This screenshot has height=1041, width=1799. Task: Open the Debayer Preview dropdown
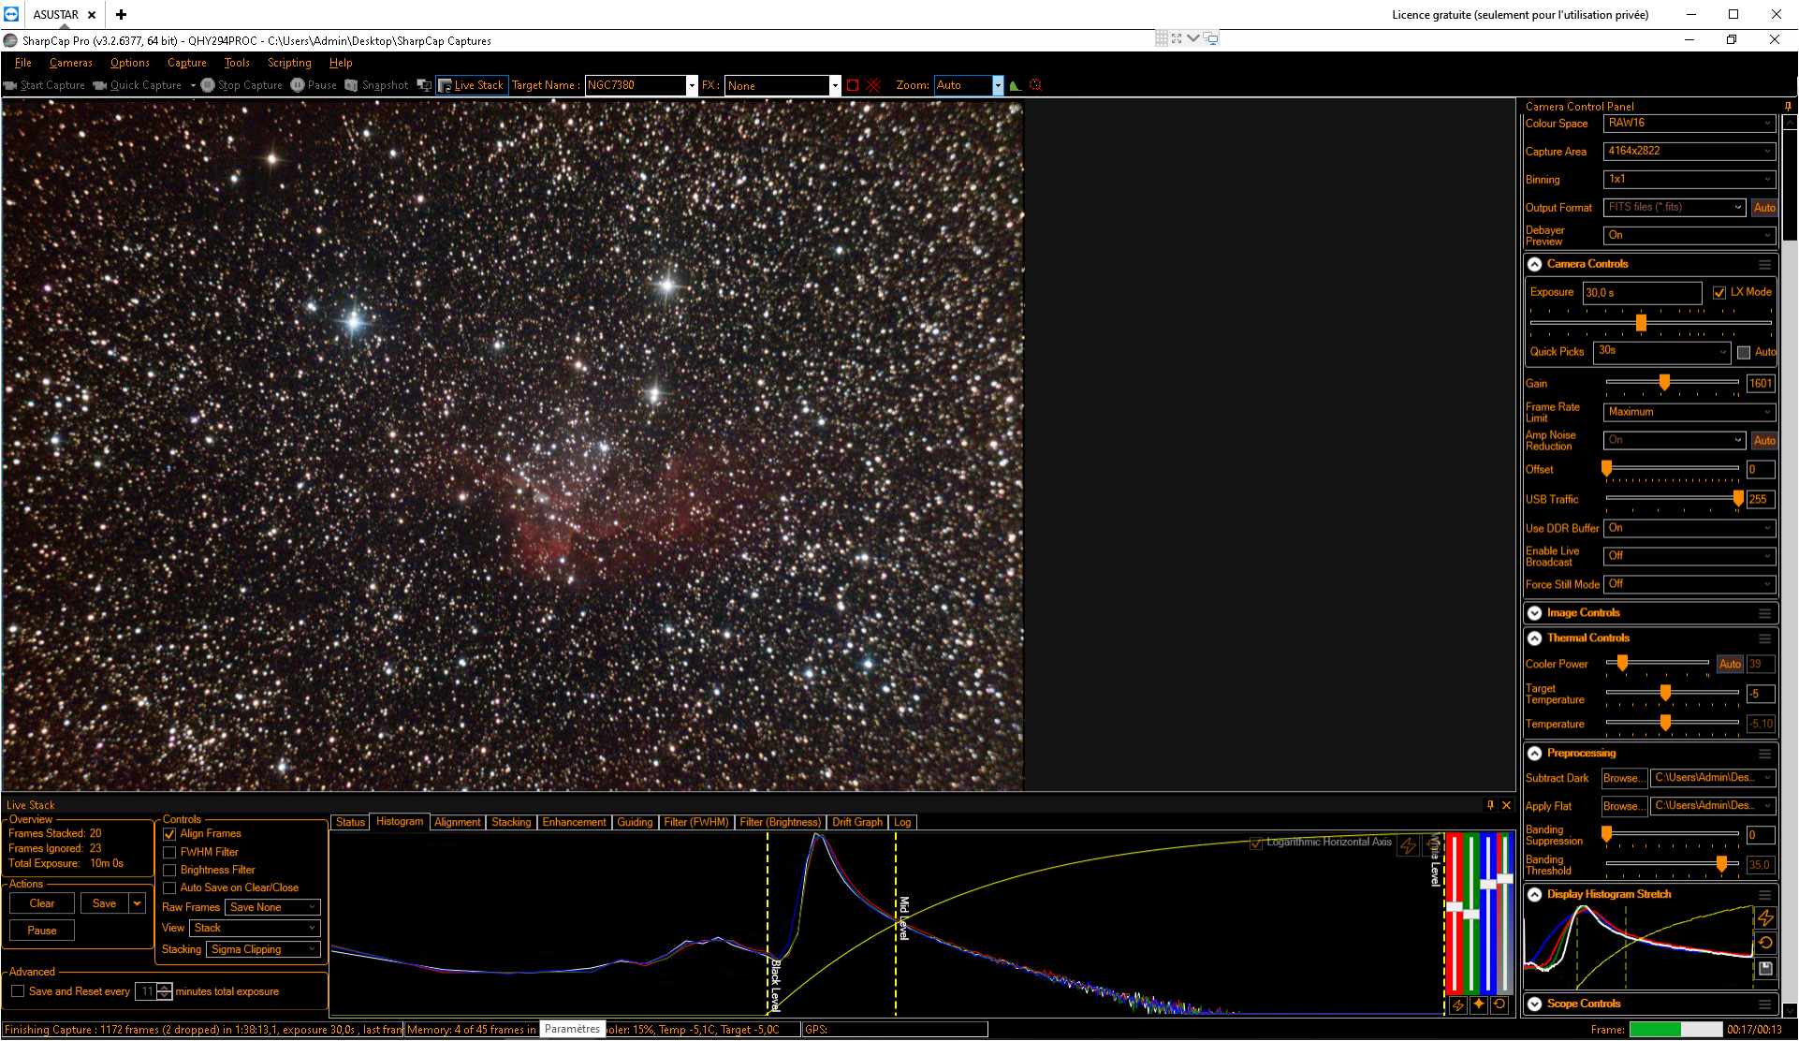(1689, 236)
